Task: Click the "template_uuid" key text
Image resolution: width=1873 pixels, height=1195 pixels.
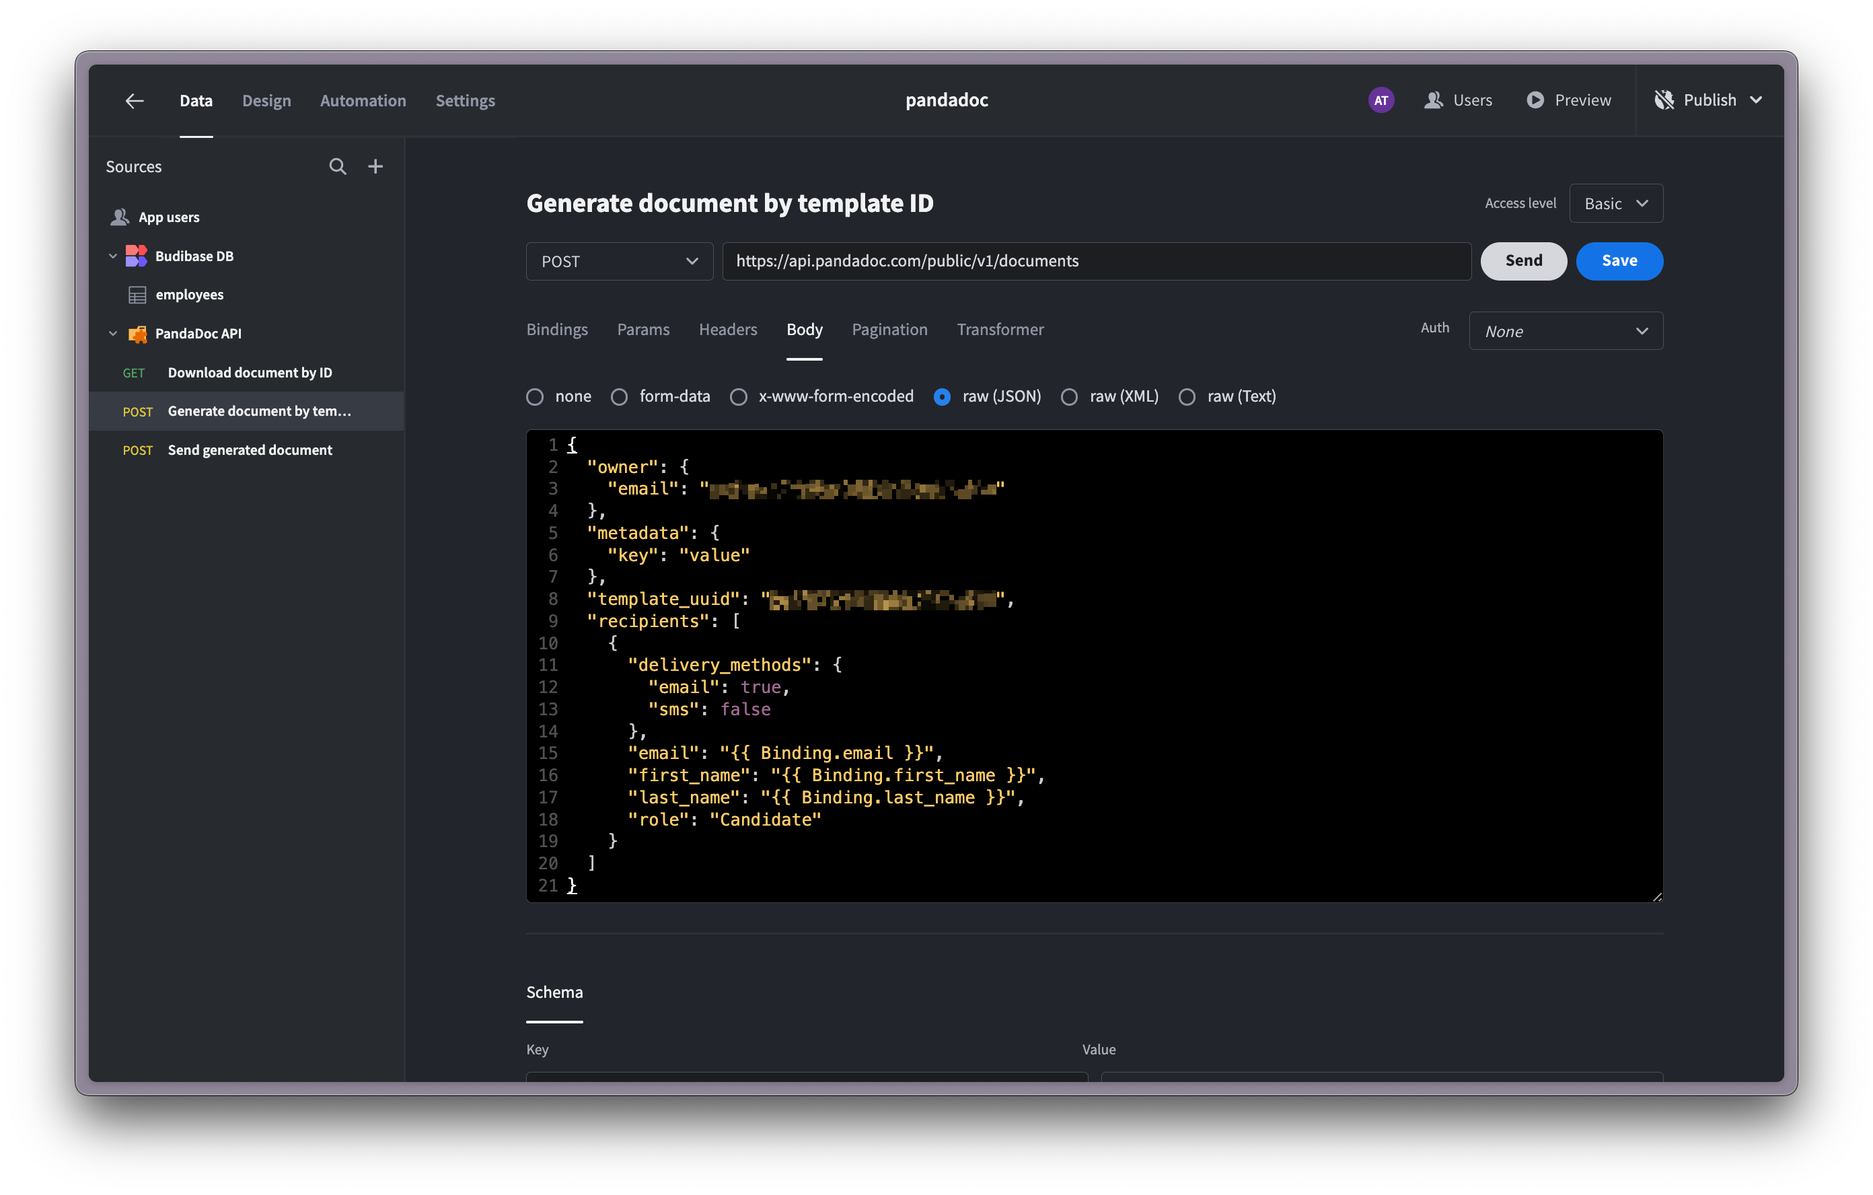Action: click(x=663, y=600)
